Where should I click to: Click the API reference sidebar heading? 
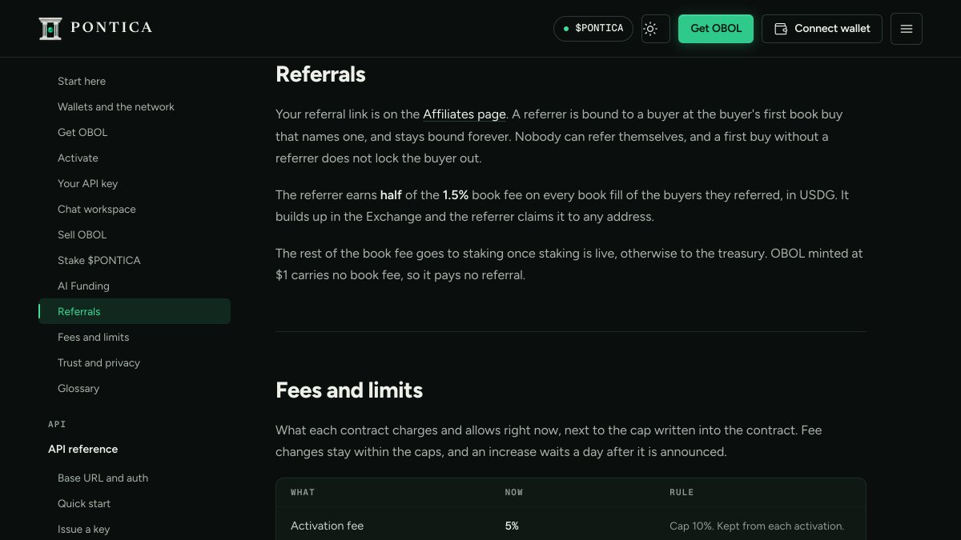[x=82, y=449]
